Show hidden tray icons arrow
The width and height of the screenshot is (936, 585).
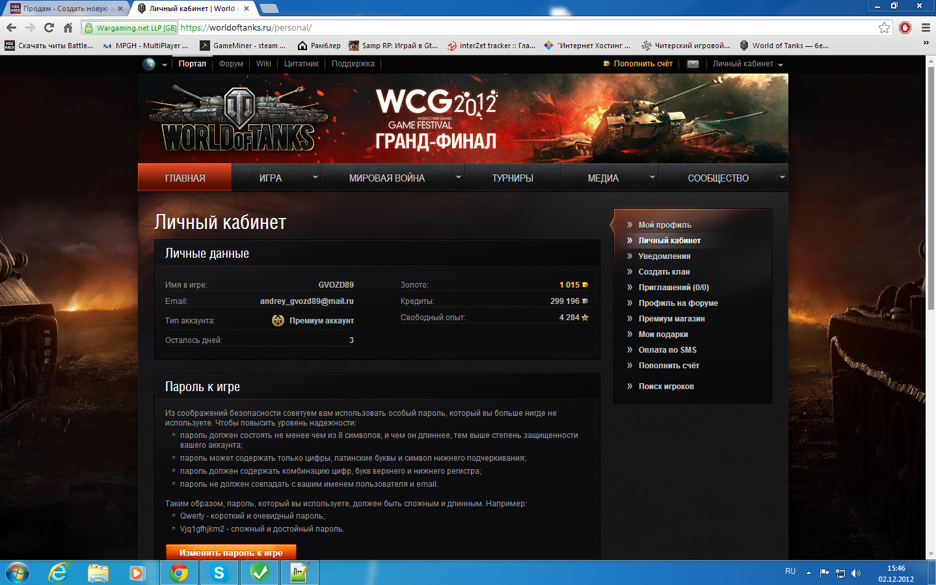809,573
